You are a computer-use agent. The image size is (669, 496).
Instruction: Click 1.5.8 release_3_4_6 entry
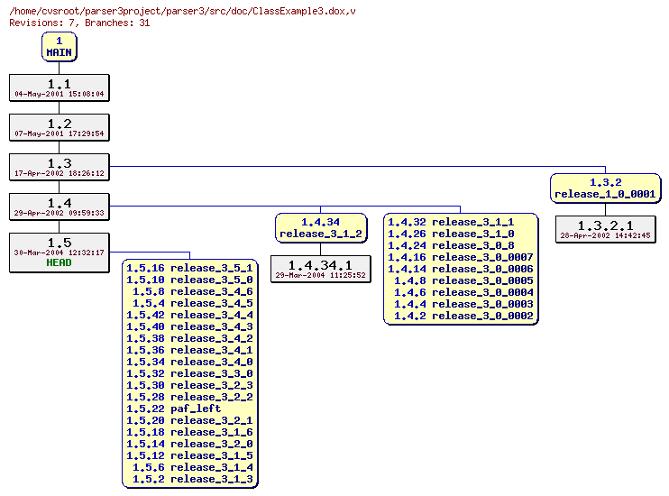[192, 292]
